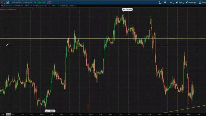This screenshot has height=116, width=206.
Task: Click the Lo: 1.43323 price bubble
Action: pos(50,111)
